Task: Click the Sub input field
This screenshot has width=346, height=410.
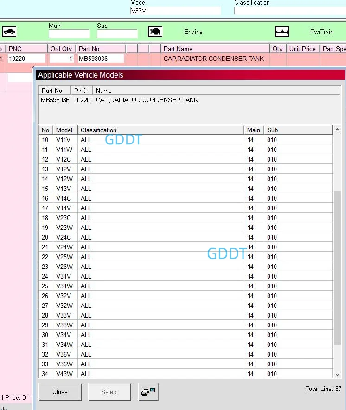Action: [x=117, y=34]
